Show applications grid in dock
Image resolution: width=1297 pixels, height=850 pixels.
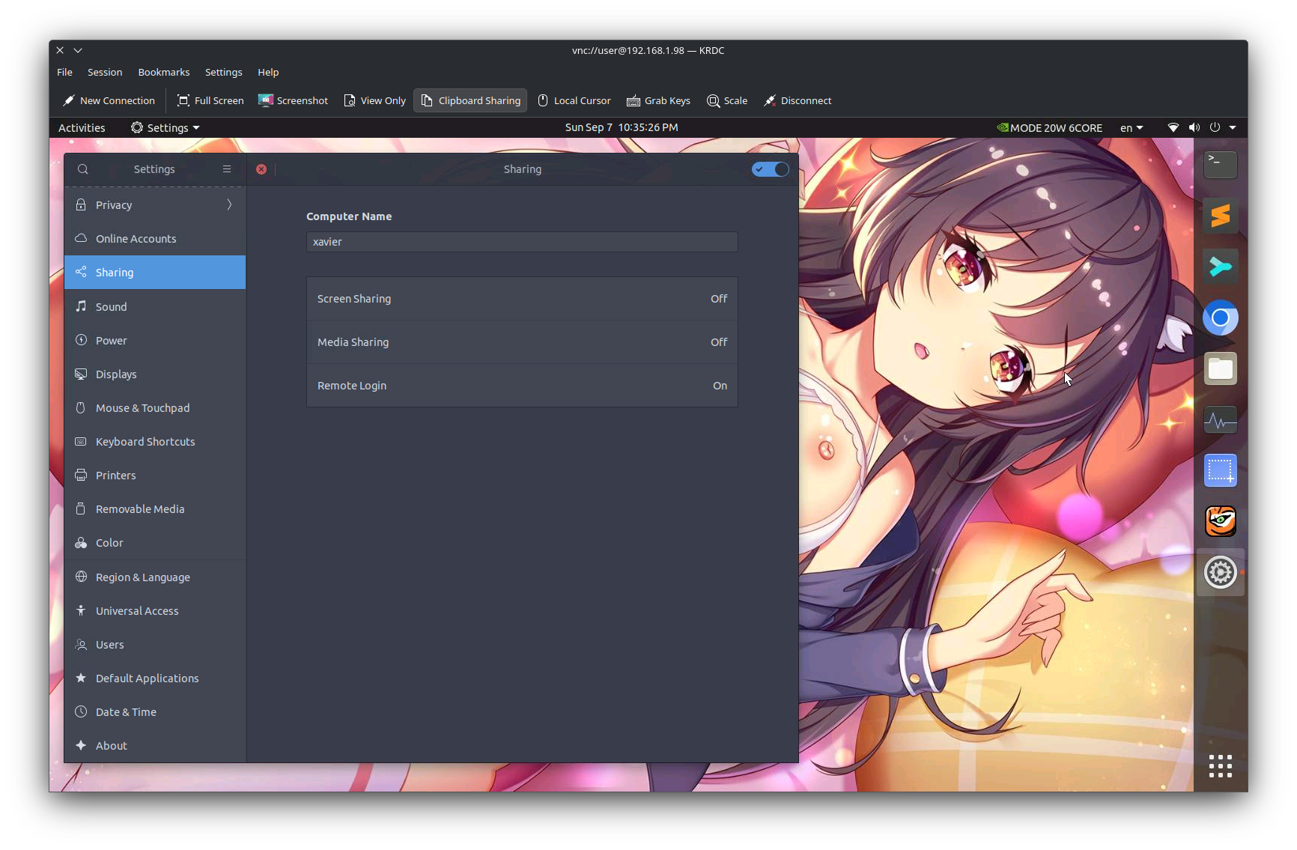[1220, 766]
